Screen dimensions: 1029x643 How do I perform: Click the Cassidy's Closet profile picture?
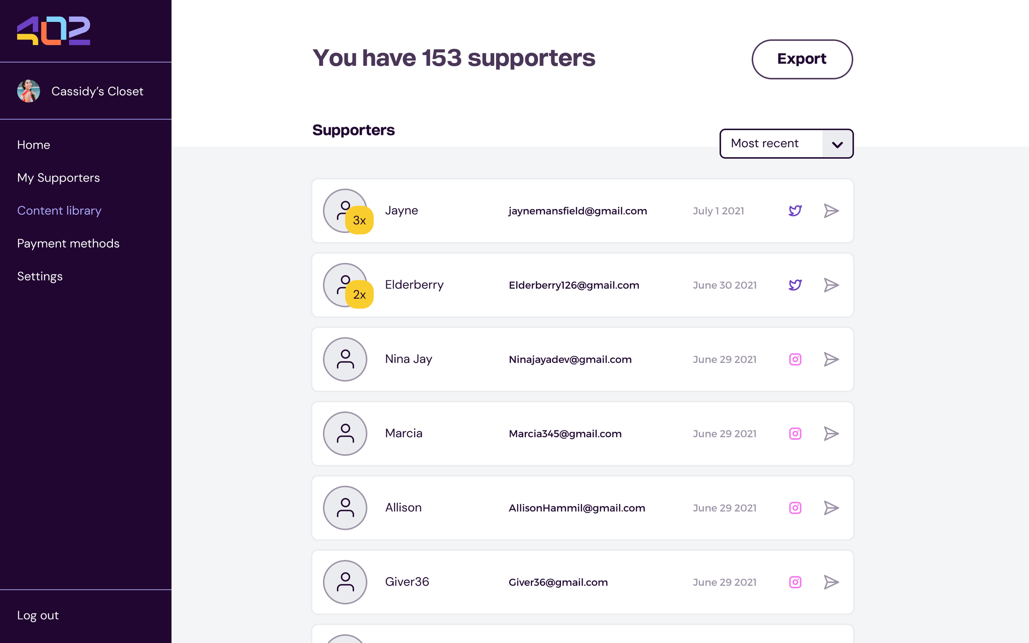(x=28, y=91)
